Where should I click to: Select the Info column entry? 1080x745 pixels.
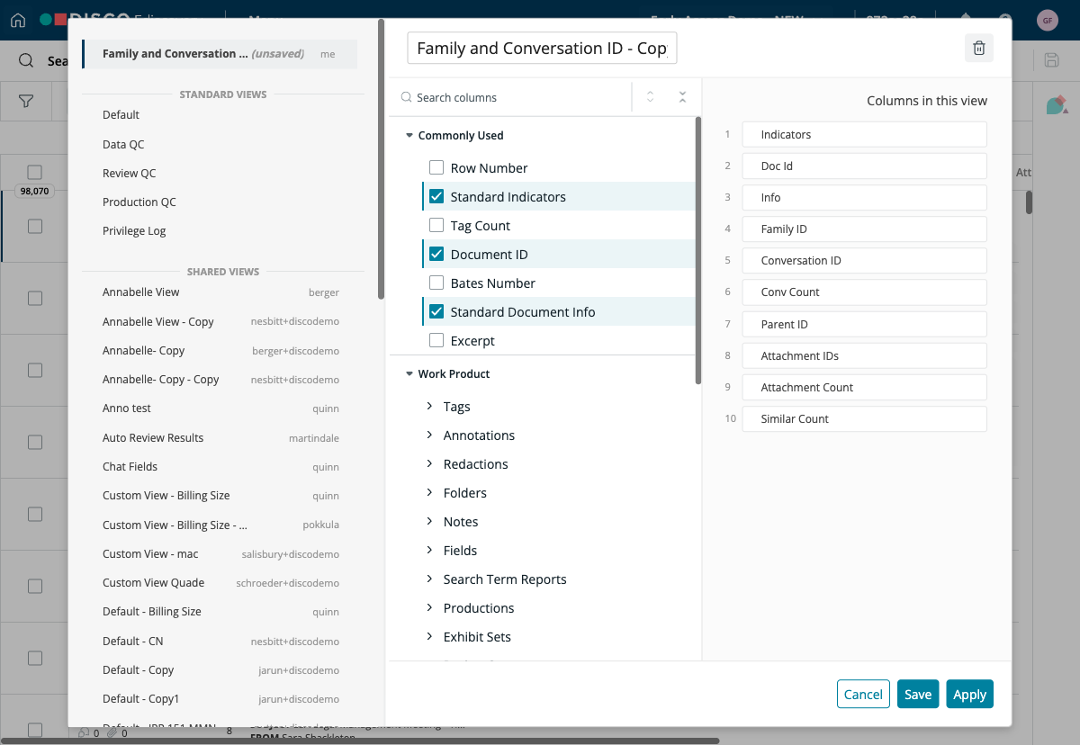point(864,197)
